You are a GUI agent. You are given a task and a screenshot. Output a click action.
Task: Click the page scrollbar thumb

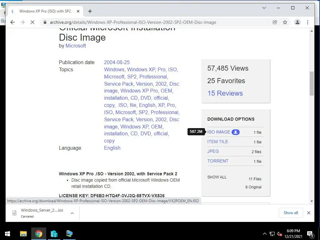pos(312,83)
